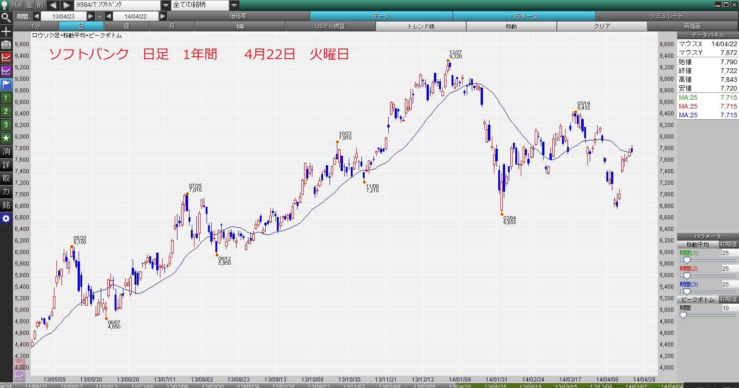Select the crosshair plus tool
The width and height of the screenshot is (739, 388).
tap(6, 31)
